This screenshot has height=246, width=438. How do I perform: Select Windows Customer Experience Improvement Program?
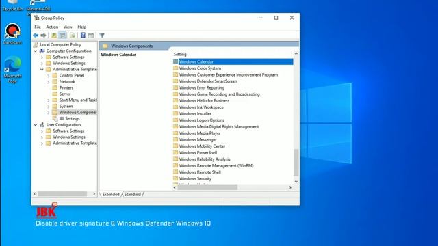[x=229, y=74]
